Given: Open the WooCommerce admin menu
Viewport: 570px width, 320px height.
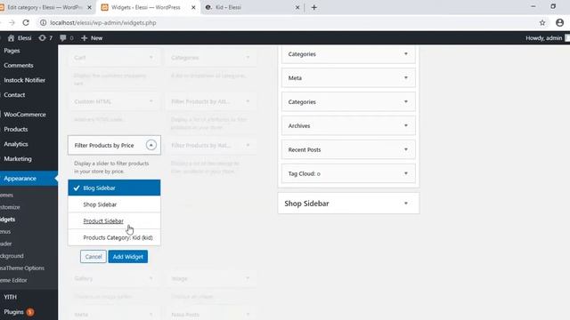Looking at the screenshot, I should 25,115.
